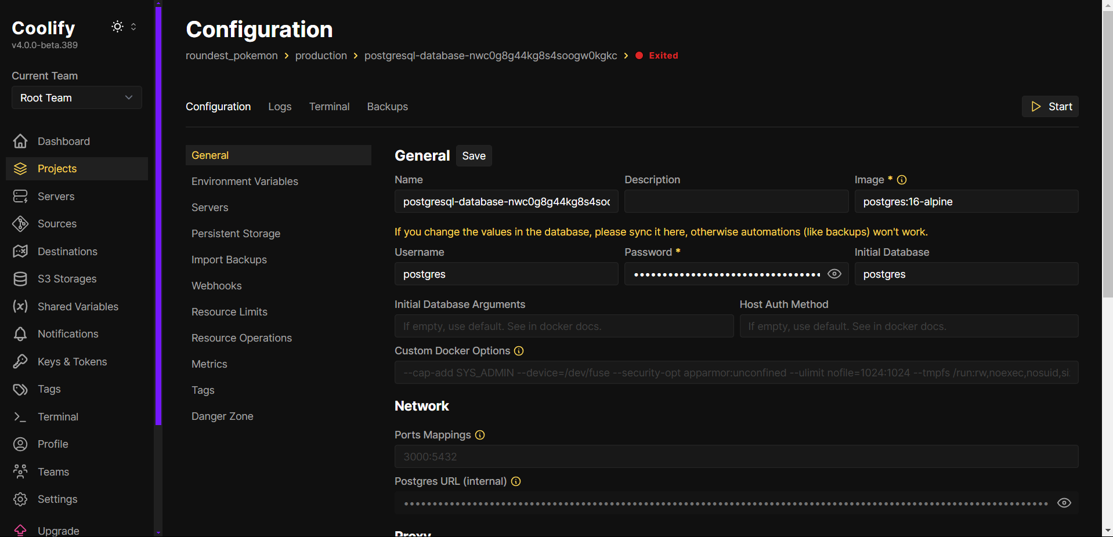Click into the Description input field

pos(736,202)
